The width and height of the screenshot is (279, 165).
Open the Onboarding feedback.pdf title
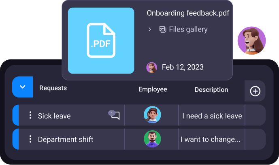(188, 13)
